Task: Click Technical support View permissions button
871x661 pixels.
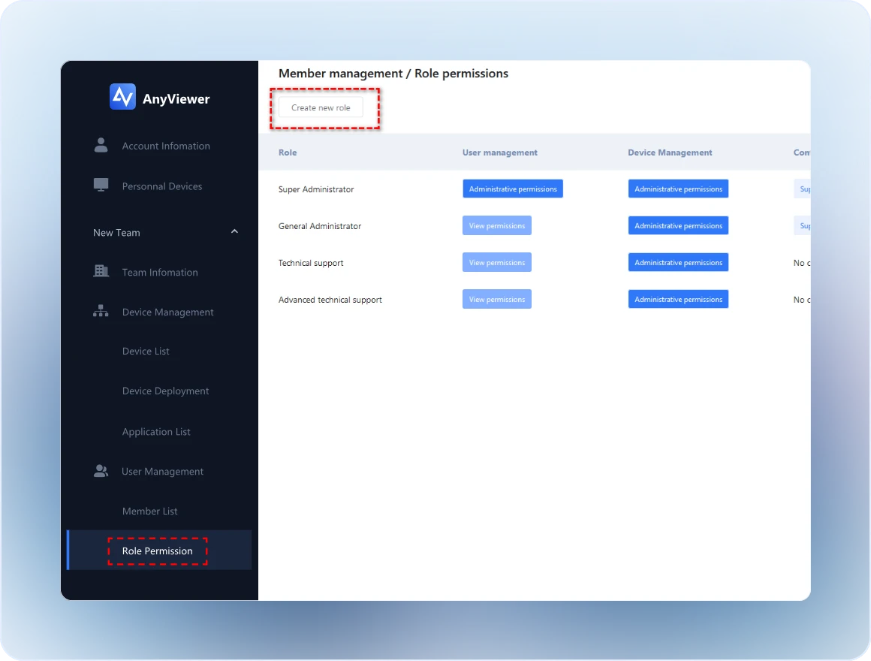Action: coord(496,263)
